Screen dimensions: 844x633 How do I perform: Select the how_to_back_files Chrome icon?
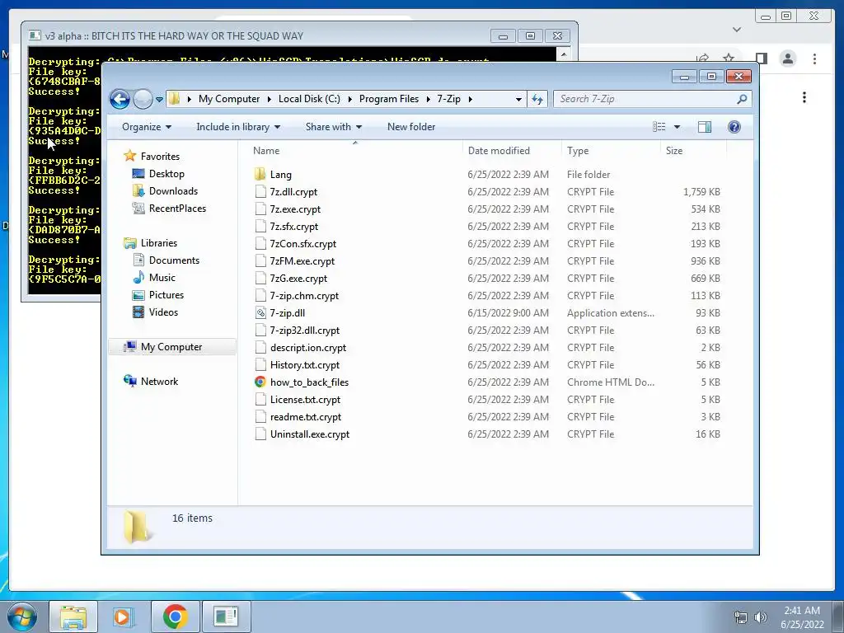[x=260, y=382]
